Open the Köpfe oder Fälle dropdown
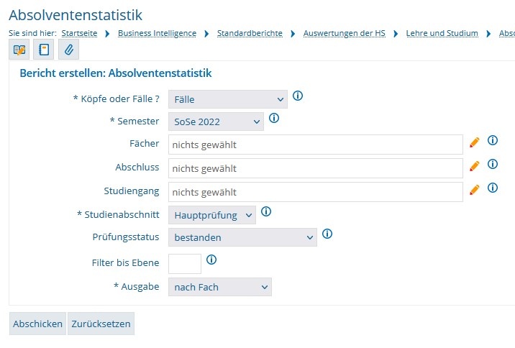Screen dimensions: 515x348 click(x=227, y=99)
